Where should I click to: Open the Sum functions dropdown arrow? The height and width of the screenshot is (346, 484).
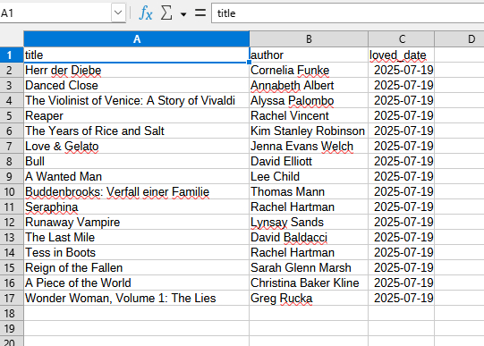(183, 14)
